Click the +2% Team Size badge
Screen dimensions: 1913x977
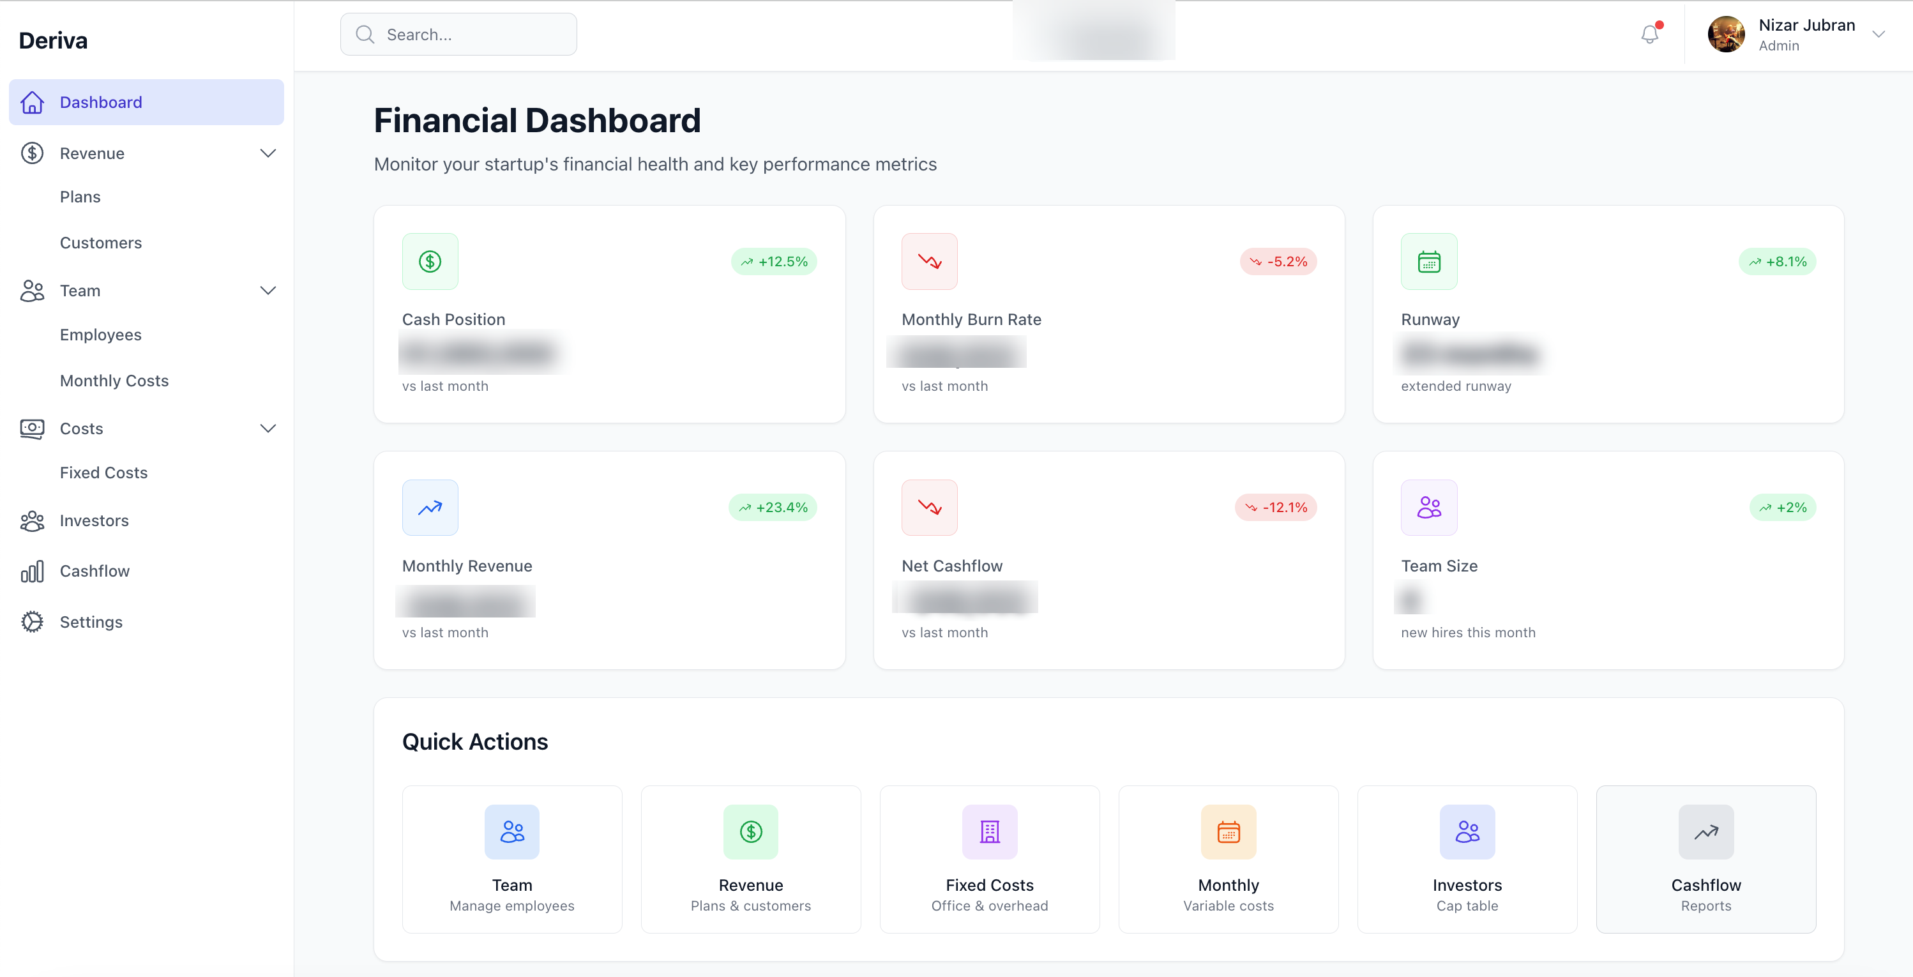point(1782,508)
